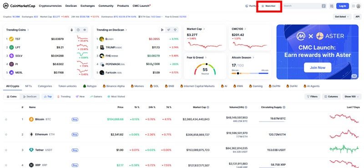
Task: Open the TST coin icon in Trending Coins
Action: pos(11,39)
